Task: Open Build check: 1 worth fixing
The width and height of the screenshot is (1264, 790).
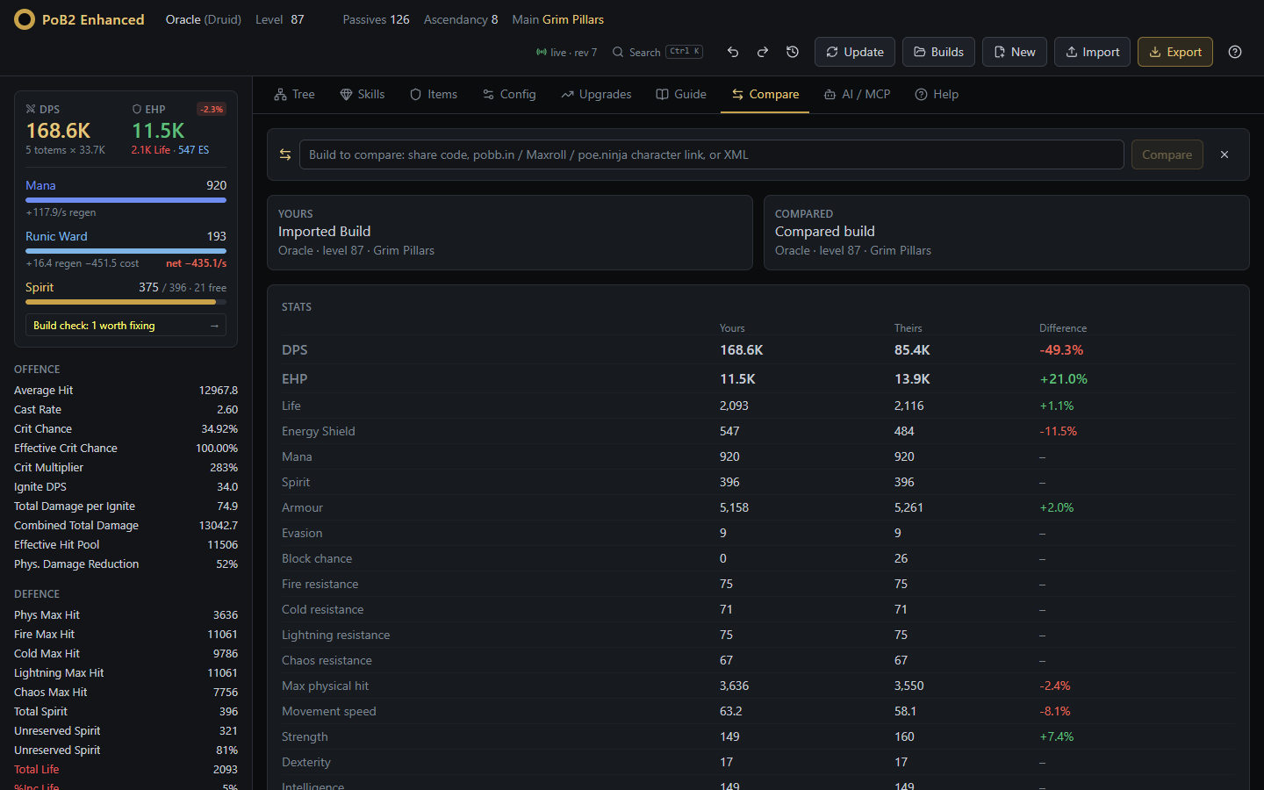Action: (x=126, y=325)
